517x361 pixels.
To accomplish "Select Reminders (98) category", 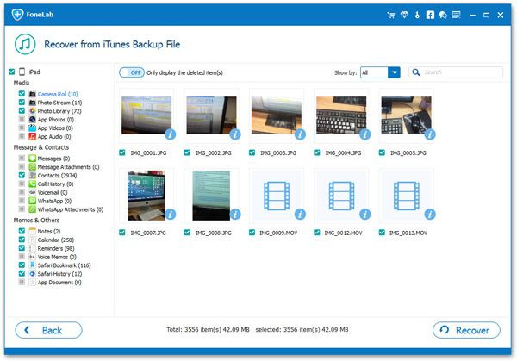I will [x=56, y=248].
